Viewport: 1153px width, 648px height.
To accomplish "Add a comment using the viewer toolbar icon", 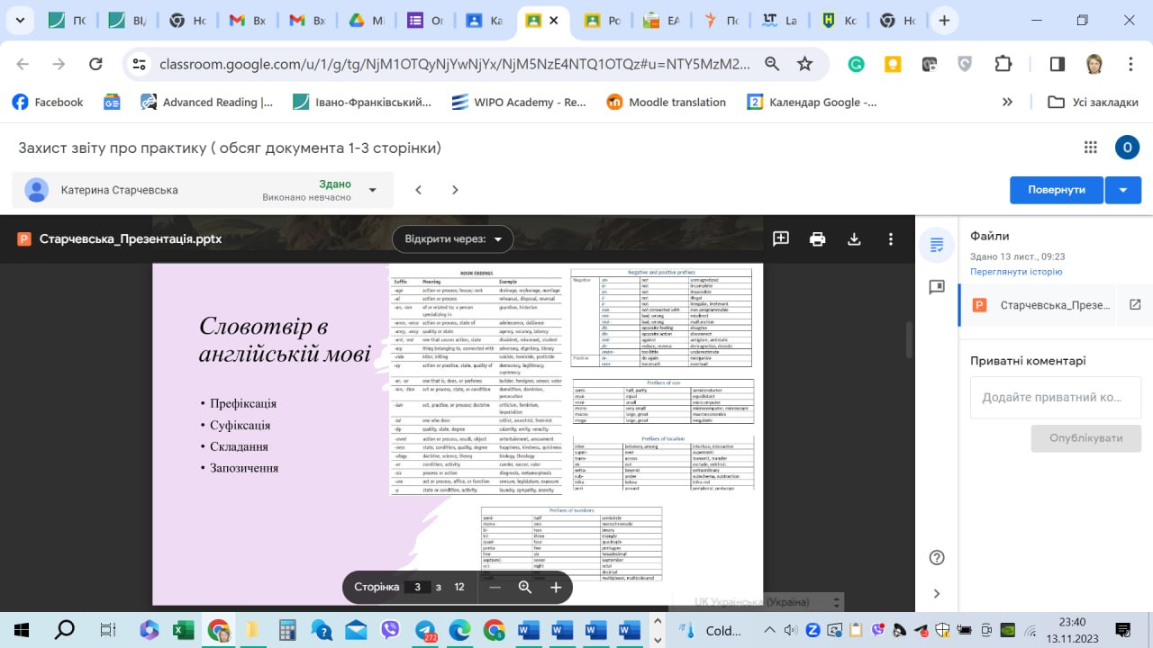I will [x=781, y=239].
